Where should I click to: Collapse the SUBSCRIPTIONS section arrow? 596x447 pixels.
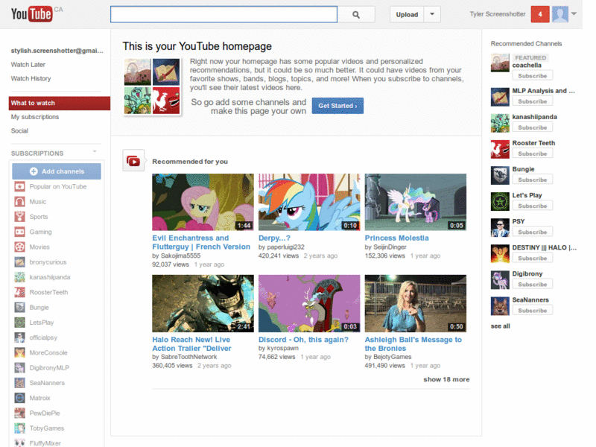point(95,152)
